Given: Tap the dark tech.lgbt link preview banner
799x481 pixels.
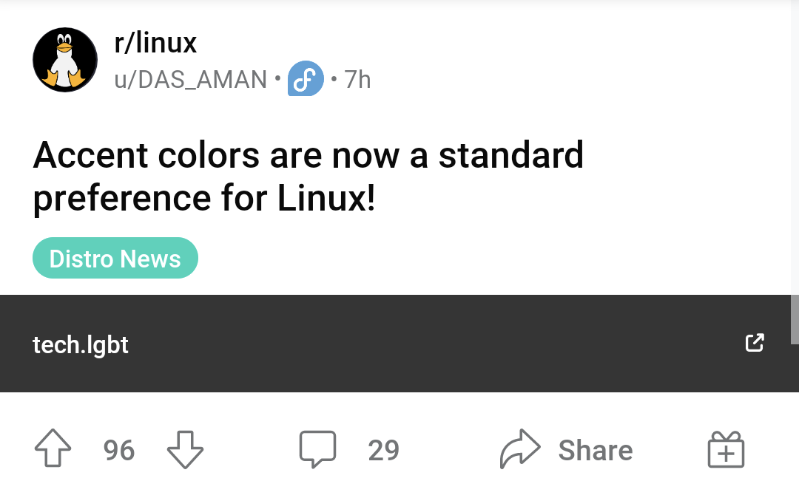Looking at the screenshot, I should tap(399, 343).
